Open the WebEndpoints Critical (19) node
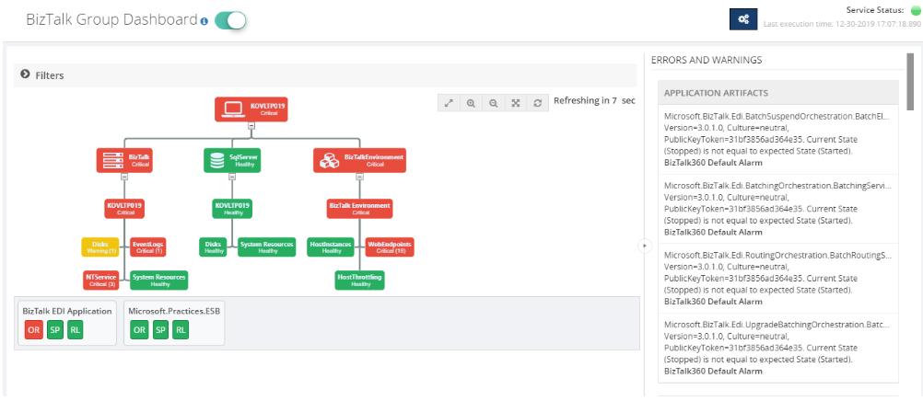Screen dimensions: 923x401 (390, 247)
